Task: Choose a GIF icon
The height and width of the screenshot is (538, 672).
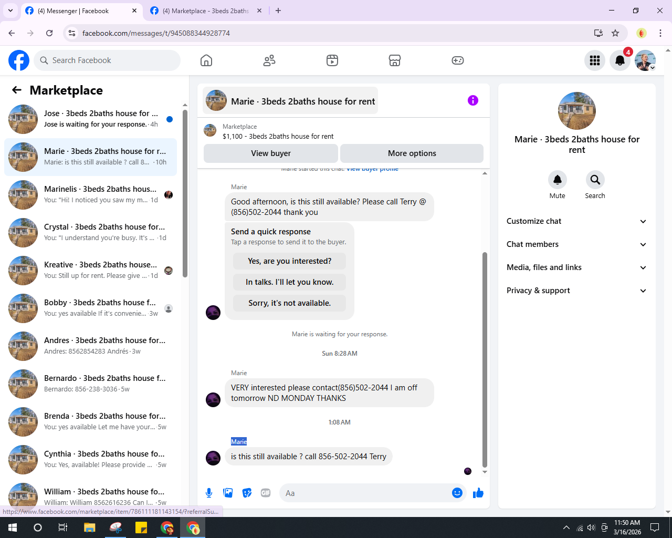Action: 266,493
